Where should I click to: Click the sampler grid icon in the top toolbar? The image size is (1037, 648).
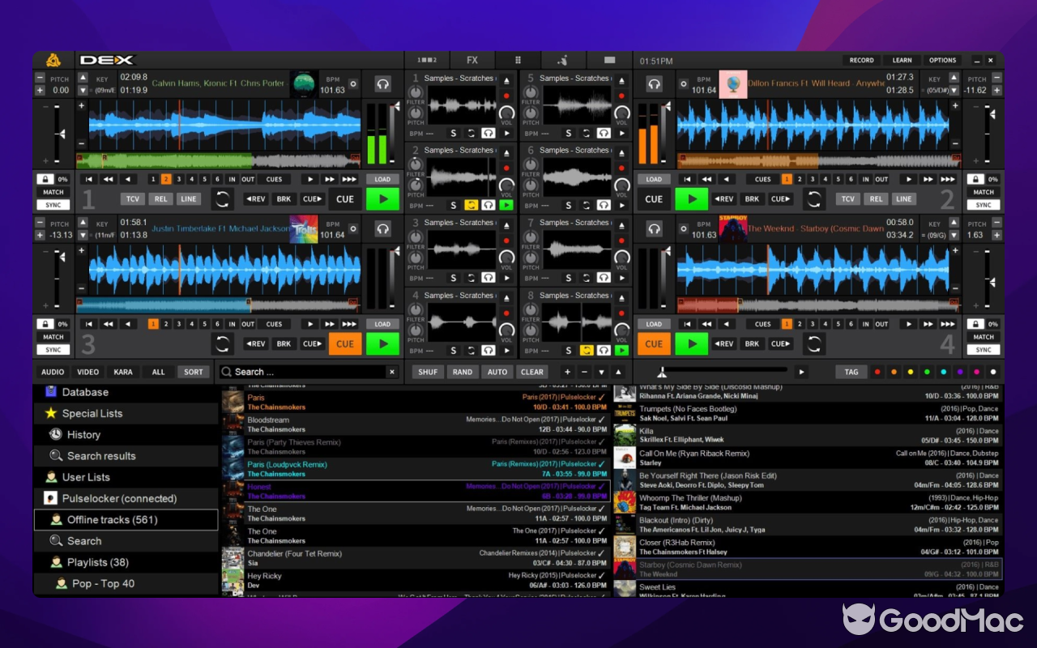pos(518,60)
